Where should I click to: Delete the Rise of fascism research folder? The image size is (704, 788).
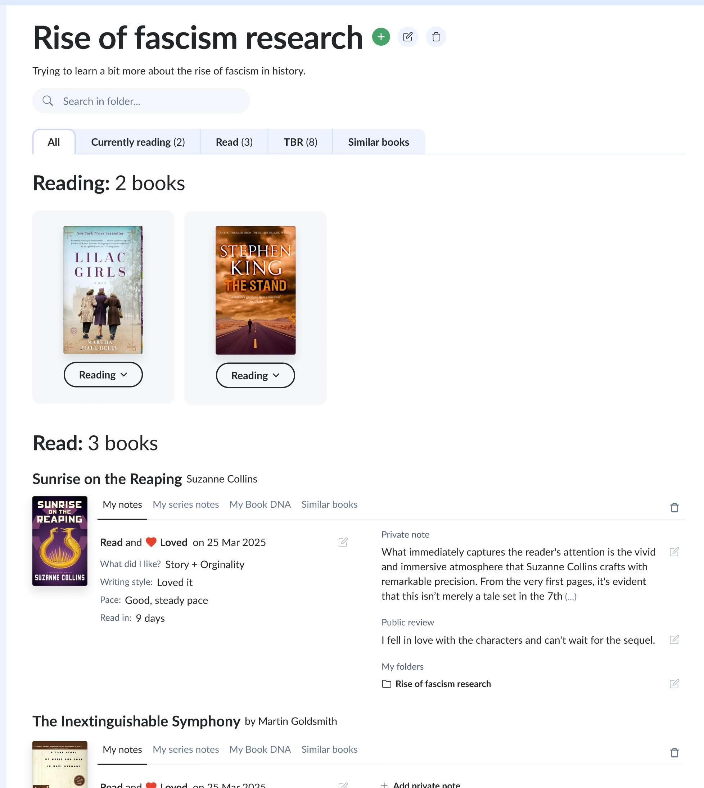(x=436, y=37)
